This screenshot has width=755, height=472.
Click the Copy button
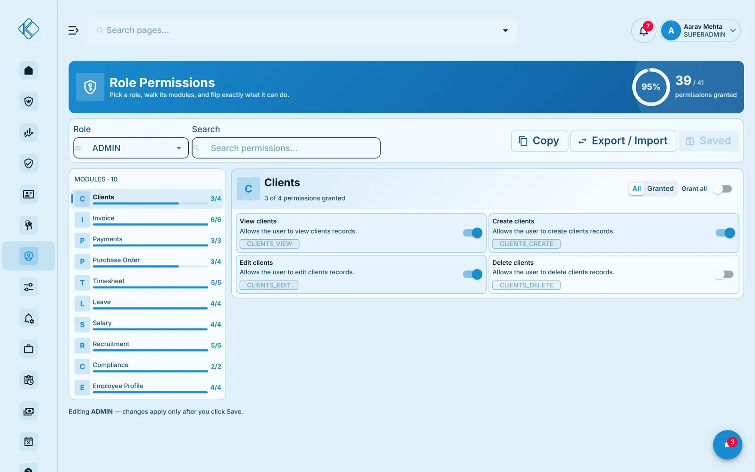point(539,141)
